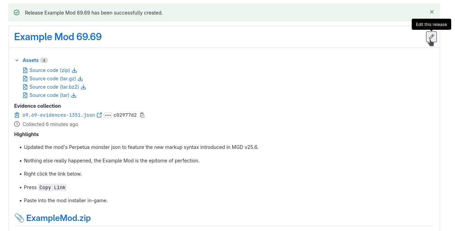Collapse the Assets section chevron
This screenshot has height=231, width=455.
(17, 60)
